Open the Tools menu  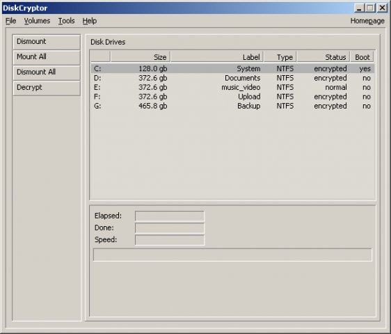[x=66, y=21]
